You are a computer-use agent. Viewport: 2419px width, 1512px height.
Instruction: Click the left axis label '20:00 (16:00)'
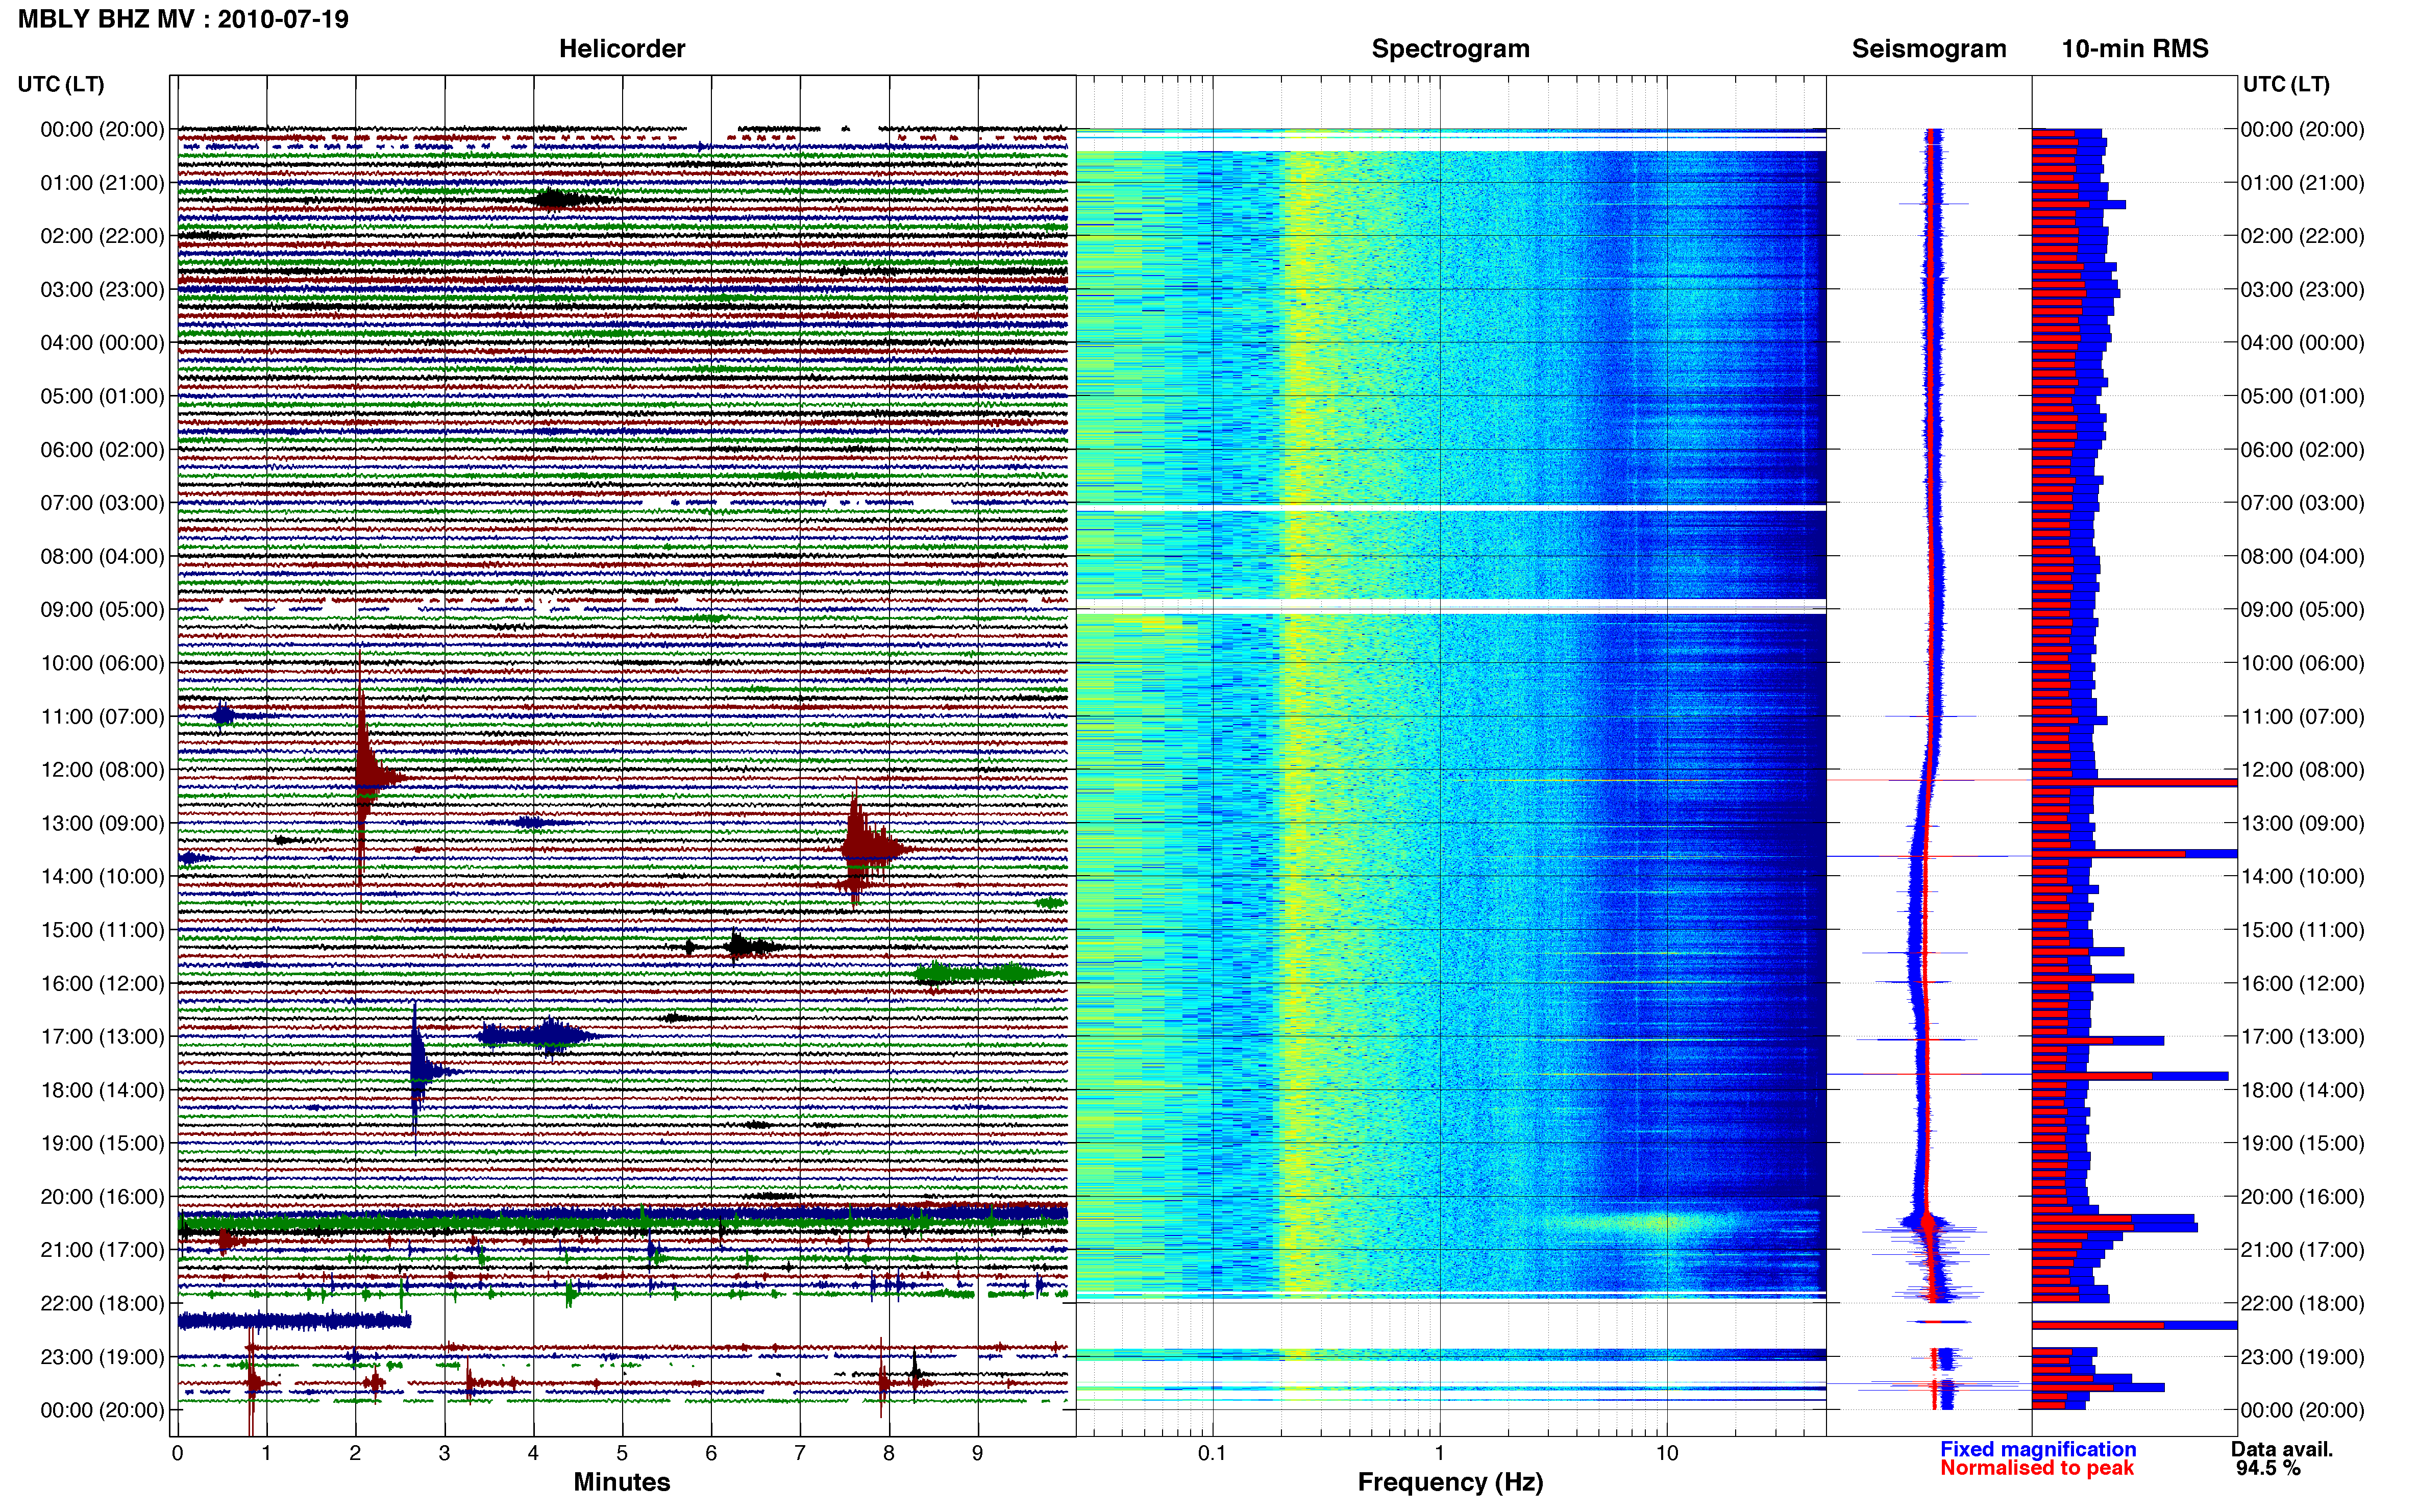(102, 1196)
